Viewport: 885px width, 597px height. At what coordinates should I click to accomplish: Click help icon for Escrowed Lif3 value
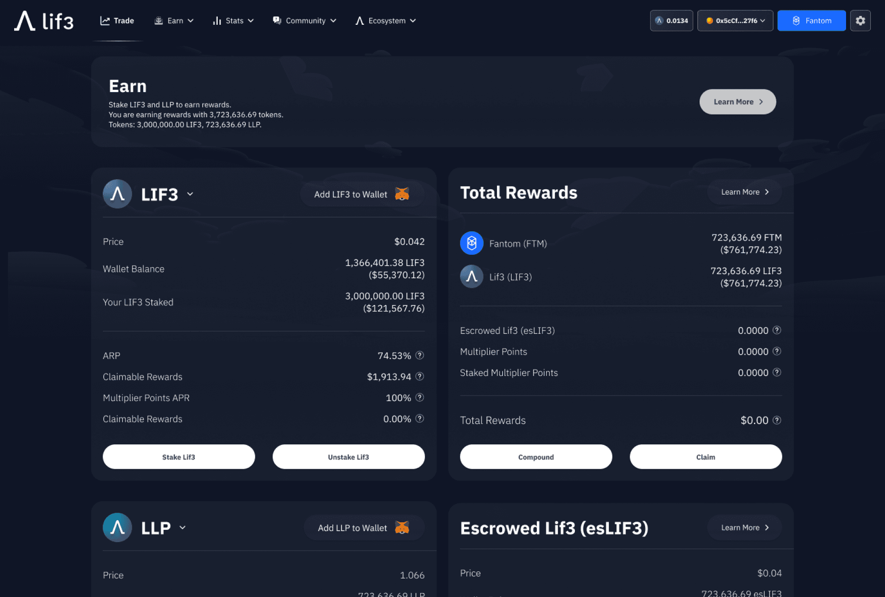(777, 330)
